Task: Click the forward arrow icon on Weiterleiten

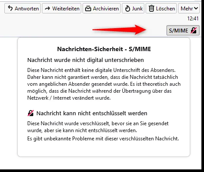Action: pos(48,9)
